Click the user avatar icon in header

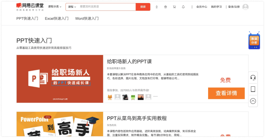point(246,7)
